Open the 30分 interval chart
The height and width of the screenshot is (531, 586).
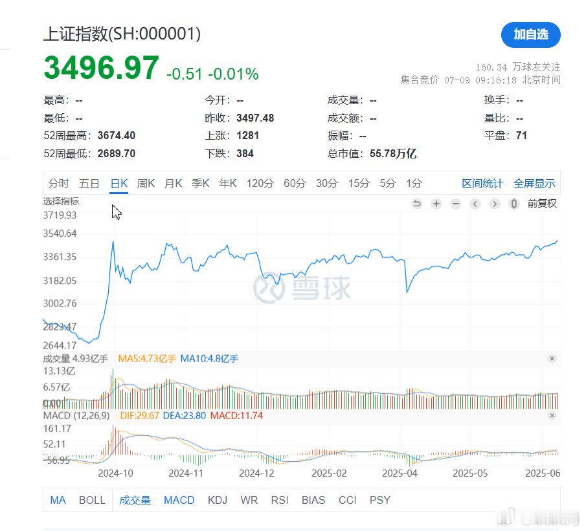[327, 183]
